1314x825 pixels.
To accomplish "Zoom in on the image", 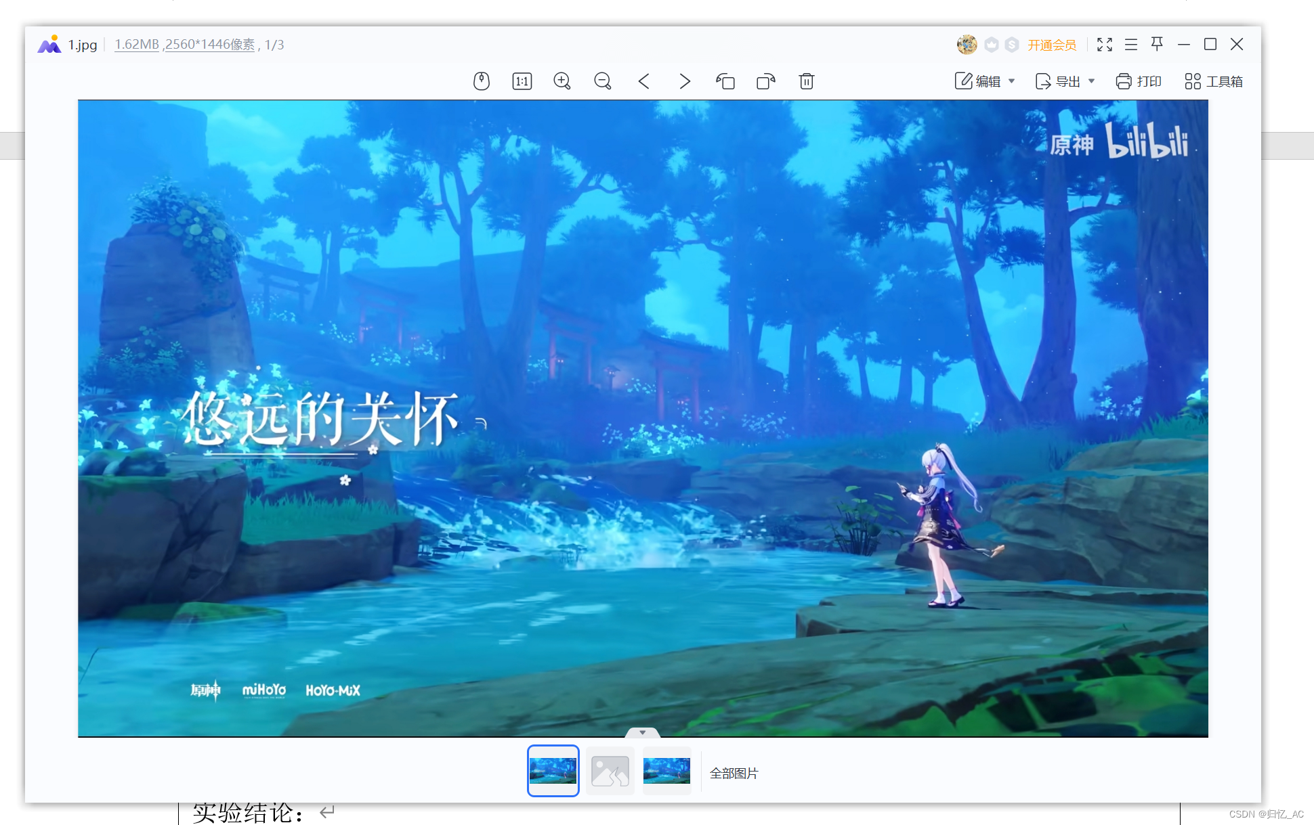I will point(562,81).
